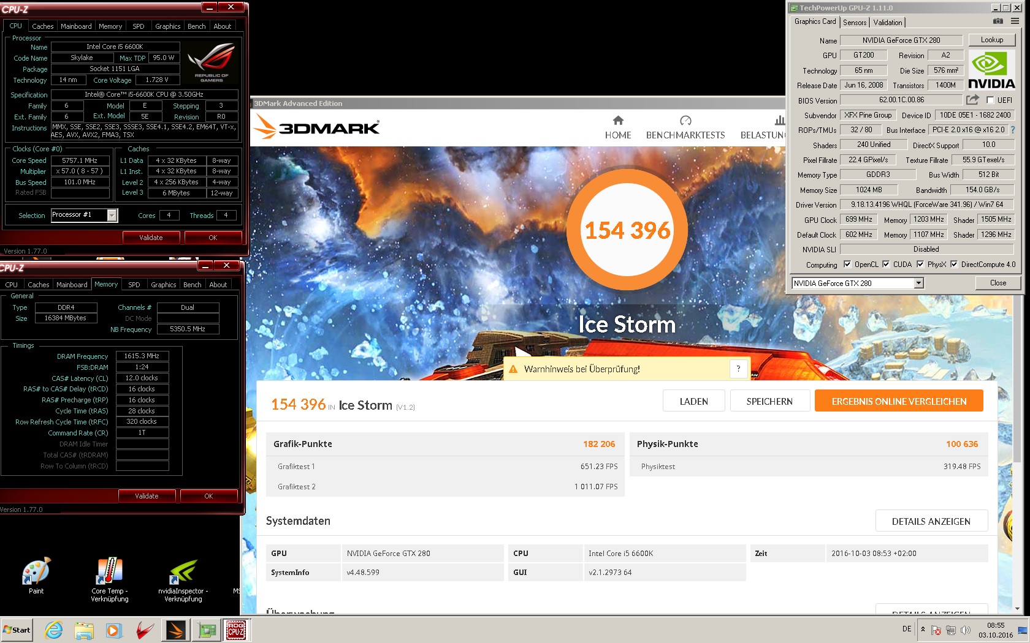Click the warning triangle icon beside Warnhinweis

click(x=513, y=369)
